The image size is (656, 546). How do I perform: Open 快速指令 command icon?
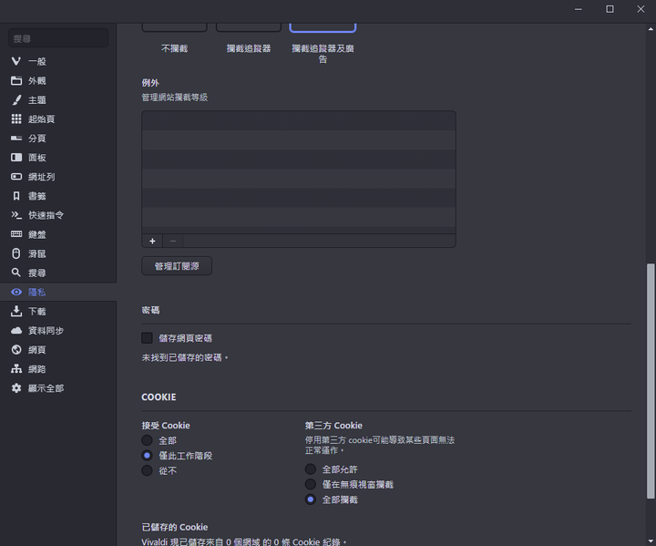point(16,215)
